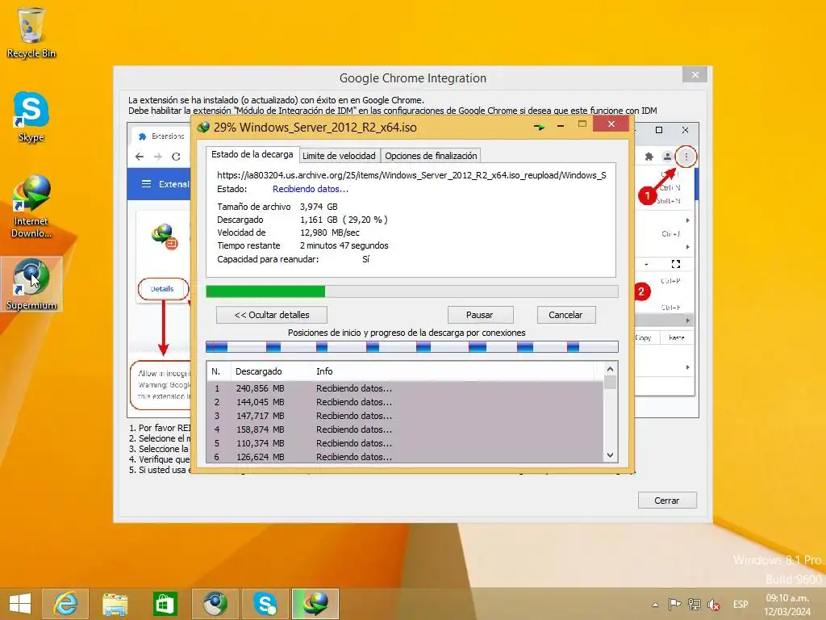Click the fullscreen icon in guide menu image

point(676,264)
